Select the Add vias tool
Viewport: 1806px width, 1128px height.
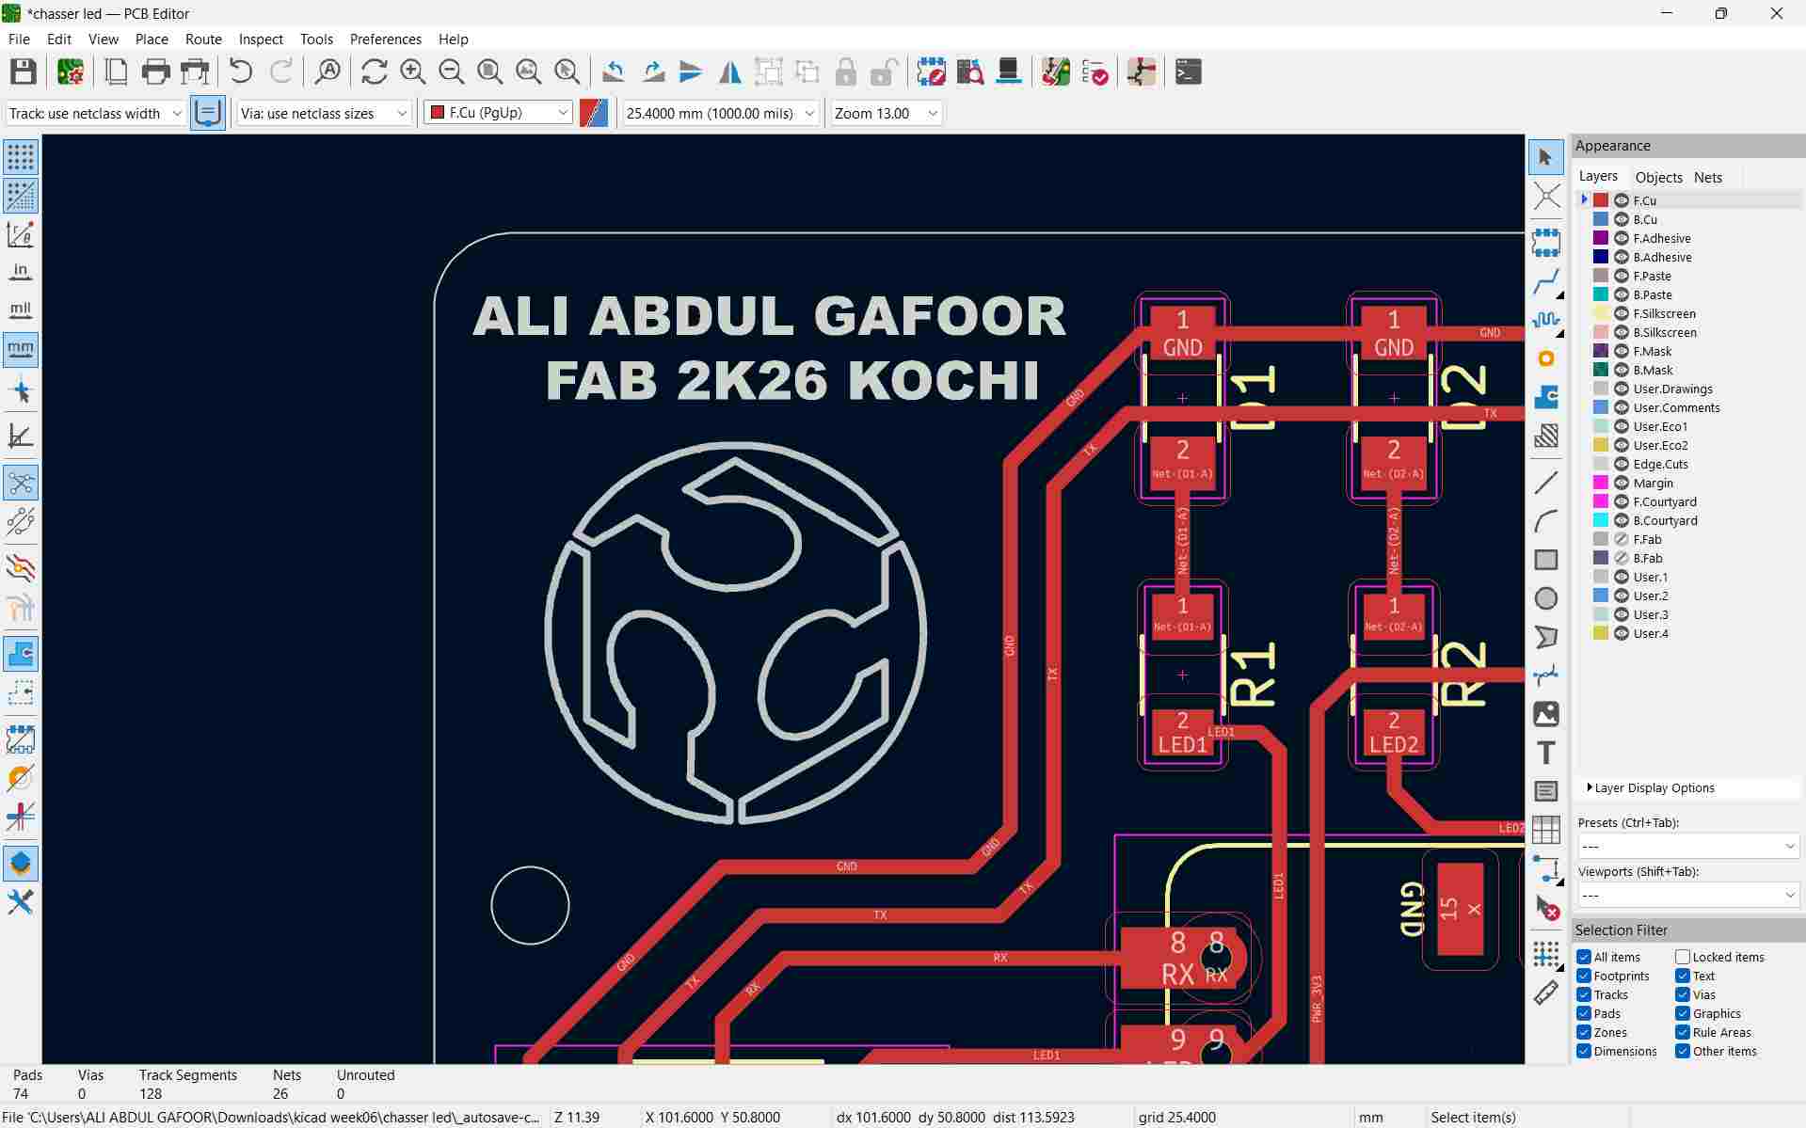coord(1545,358)
